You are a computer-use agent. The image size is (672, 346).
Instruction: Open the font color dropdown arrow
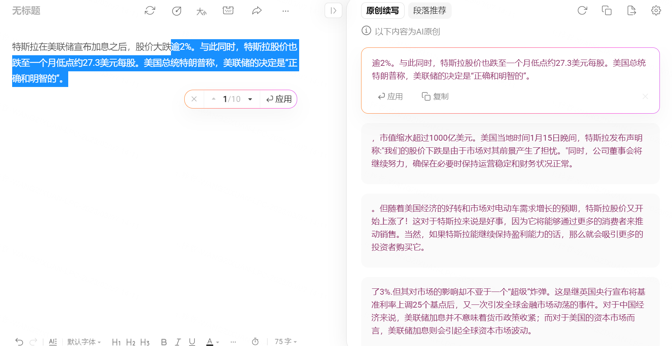218,342
